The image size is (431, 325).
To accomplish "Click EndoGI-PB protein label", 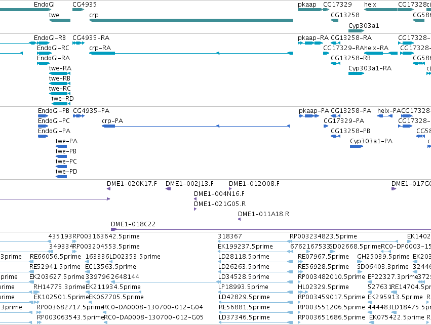I will (54, 111).
